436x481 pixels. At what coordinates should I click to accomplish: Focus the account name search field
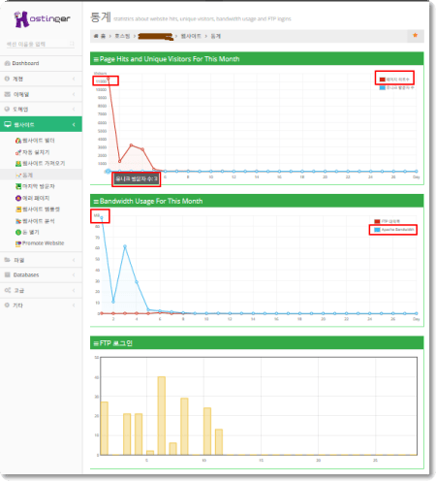[x=41, y=44]
